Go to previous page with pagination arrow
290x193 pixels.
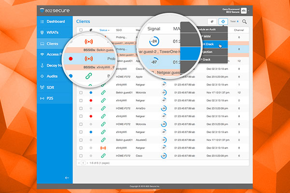79,163
